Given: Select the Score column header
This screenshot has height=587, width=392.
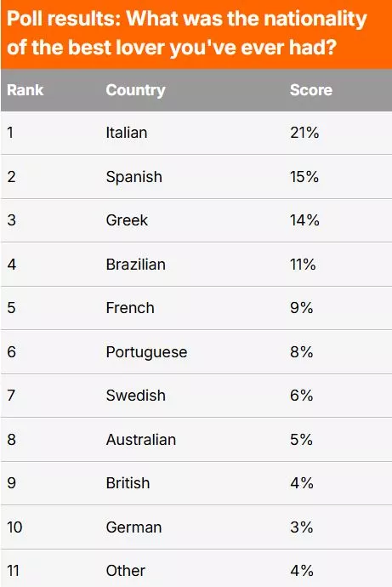Looking at the screenshot, I should [x=311, y=90].
